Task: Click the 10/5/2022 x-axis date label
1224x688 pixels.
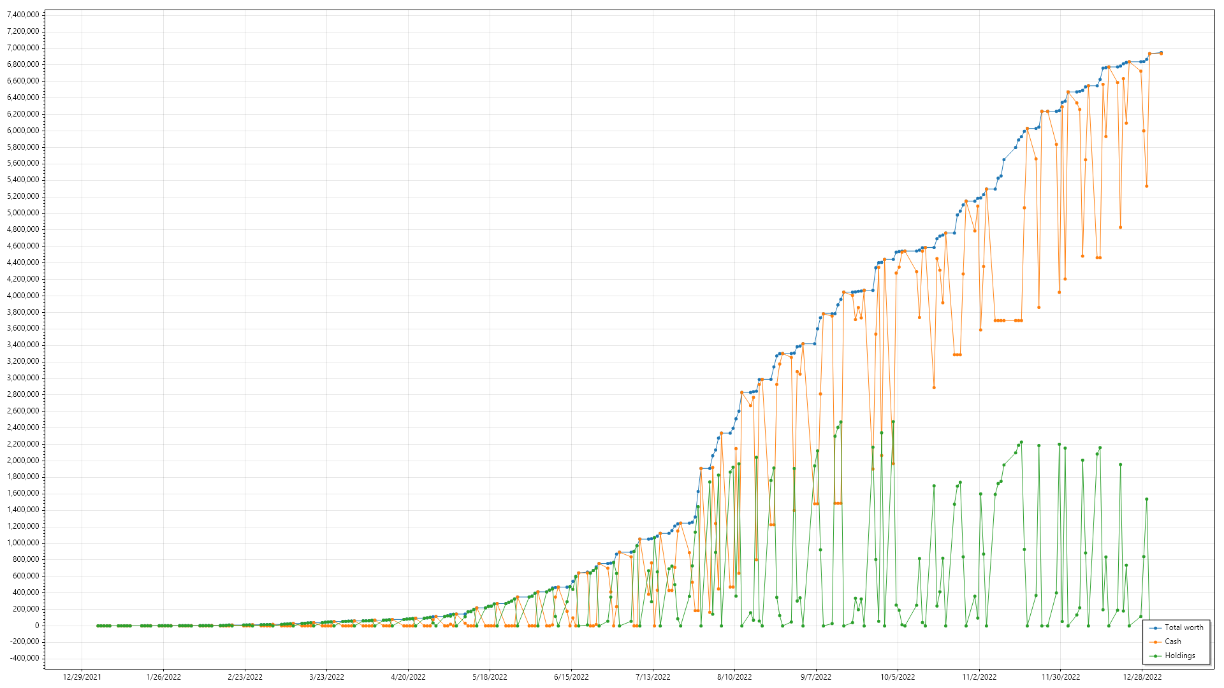Action: point(898,677)
